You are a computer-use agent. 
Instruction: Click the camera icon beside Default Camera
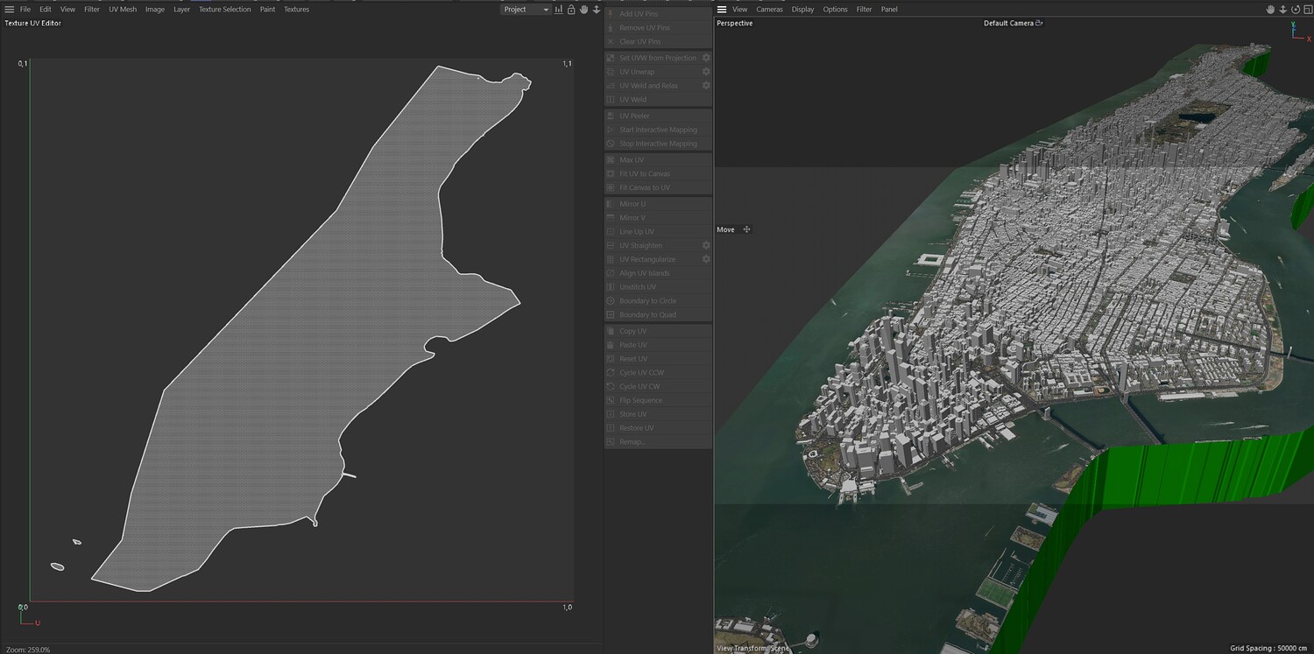tap(1040, 24)
